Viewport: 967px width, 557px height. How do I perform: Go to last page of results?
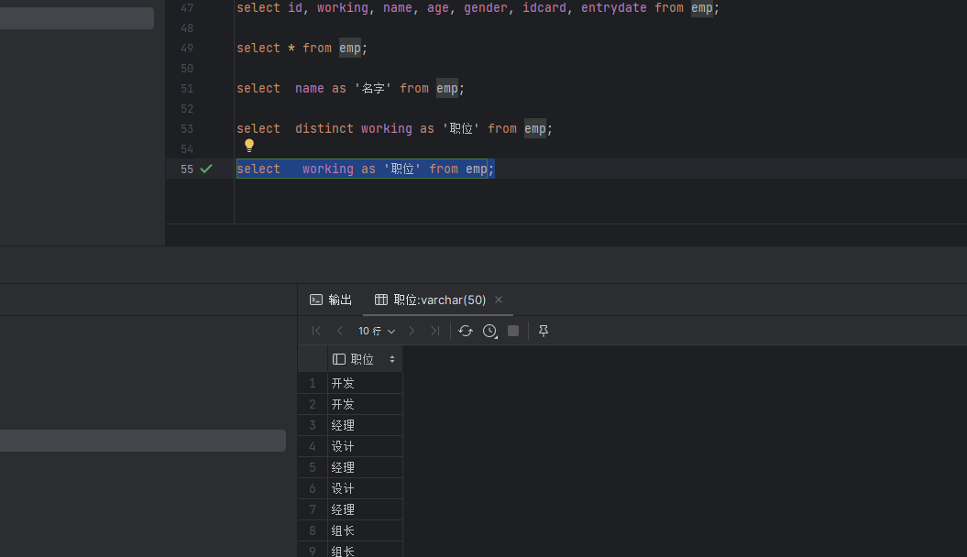coord(435,331)
